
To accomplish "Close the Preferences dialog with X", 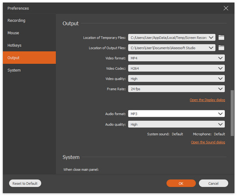I will pos(226,8).
